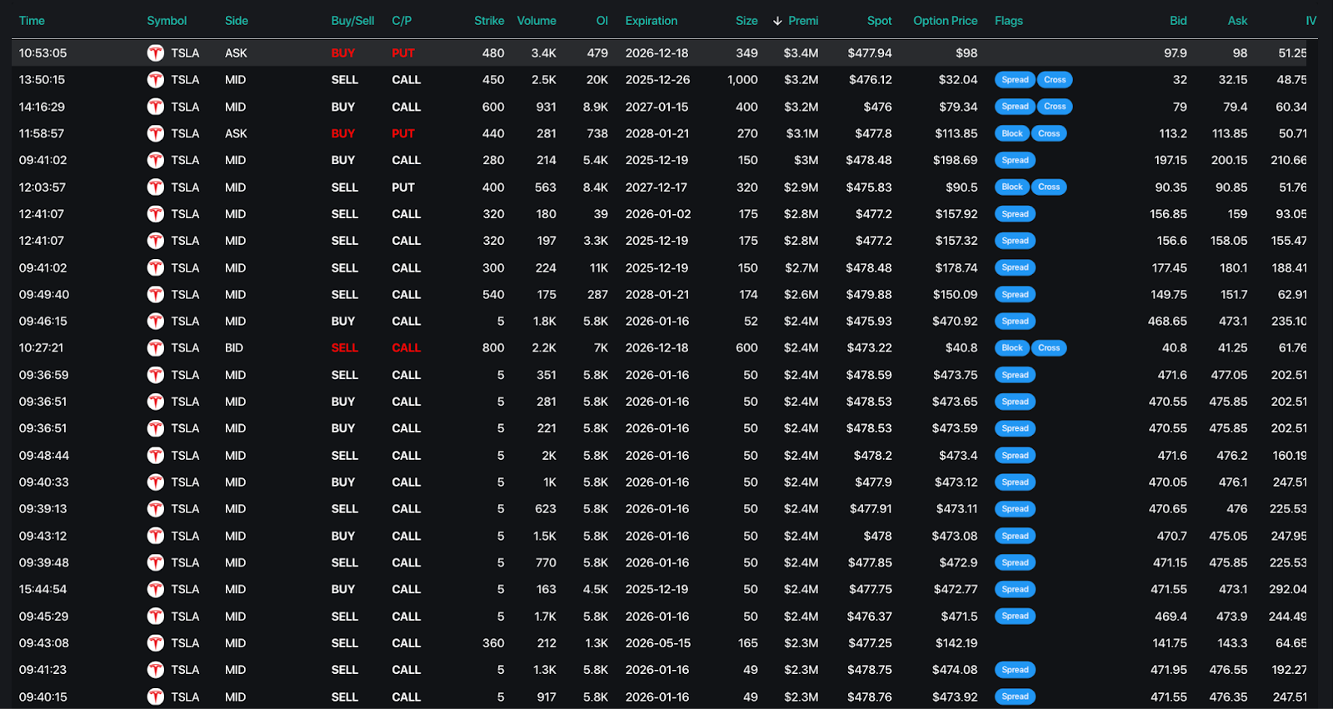Click the $90.5 option price cell
This screenshot has width=1333, height=709.
pyautogui.click(x=961, y=187)
